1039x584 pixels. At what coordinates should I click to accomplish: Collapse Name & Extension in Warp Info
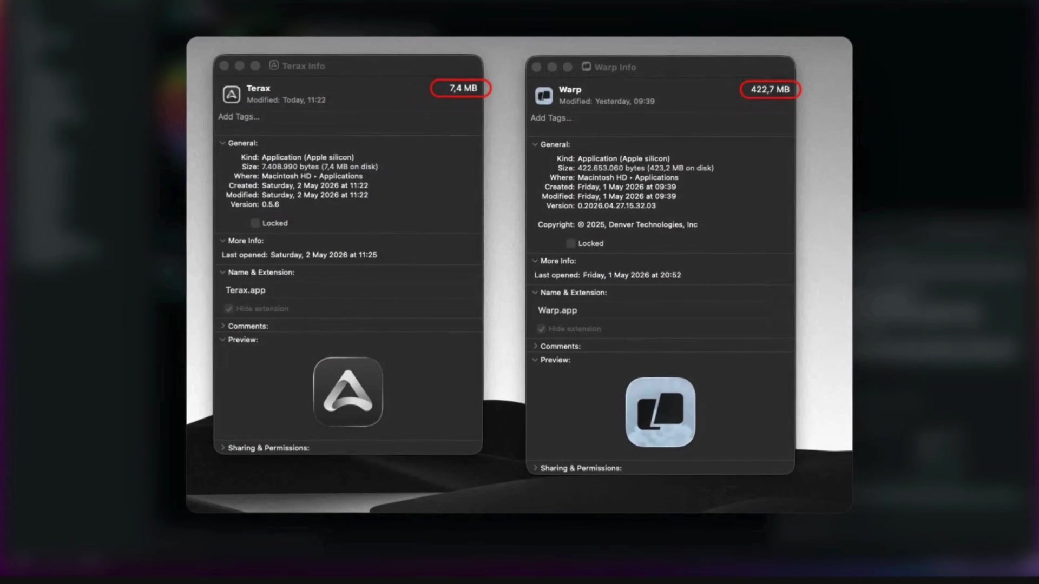click(x=535, y=293)
